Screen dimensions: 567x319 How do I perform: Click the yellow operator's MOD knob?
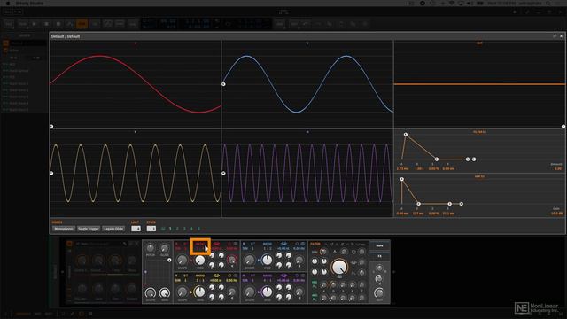pyautogui.click(x=199, y=292)
